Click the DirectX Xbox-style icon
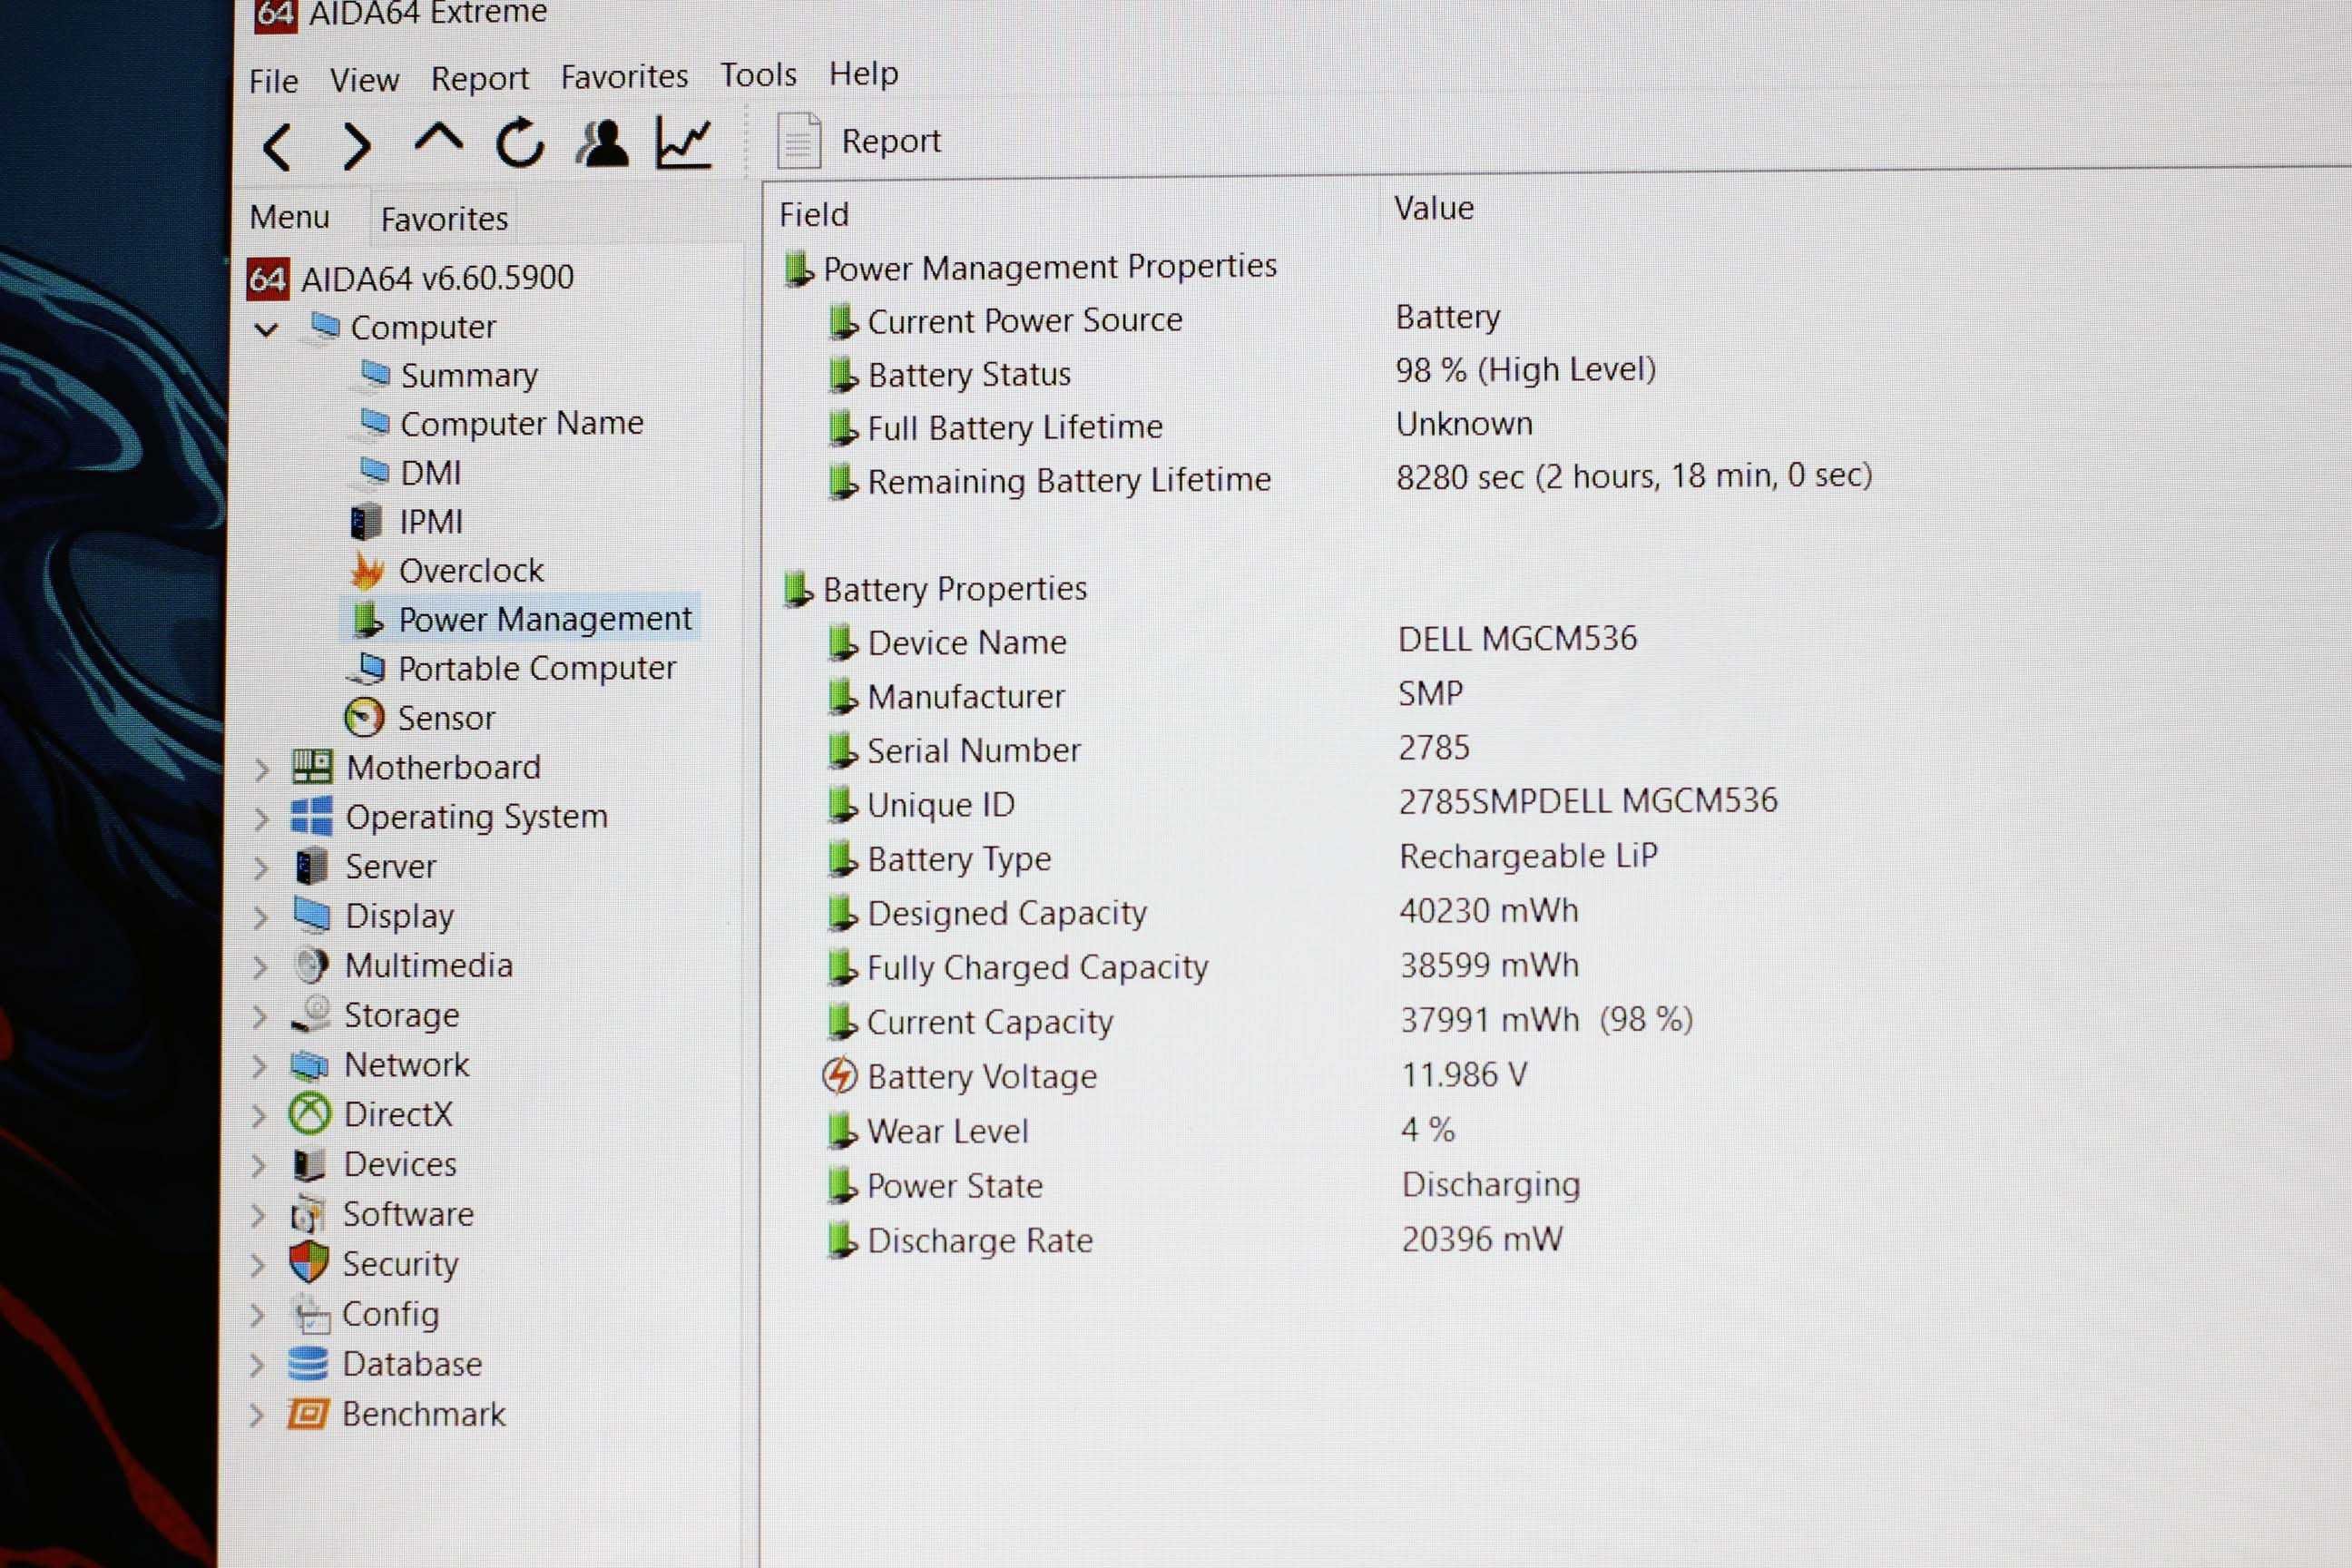This screenshot has height=1568, width=2352. pyautogui.click(x=310, y=1114)
